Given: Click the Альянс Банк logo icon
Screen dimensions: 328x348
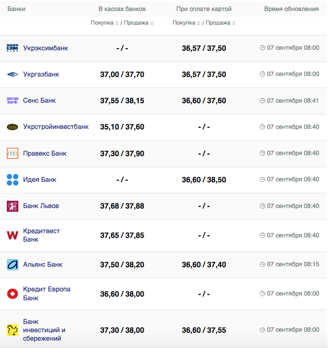Looking at the screenshot, I should (13, 265).
